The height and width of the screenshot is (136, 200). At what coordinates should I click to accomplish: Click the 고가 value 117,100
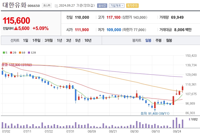coord(113,17)
